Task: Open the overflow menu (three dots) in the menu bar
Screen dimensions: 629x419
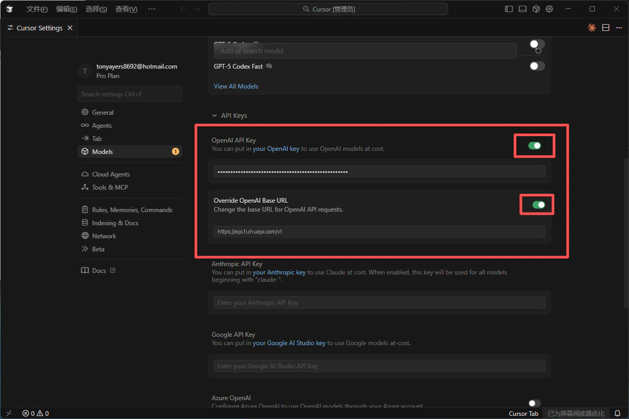Action: point(151,9)
